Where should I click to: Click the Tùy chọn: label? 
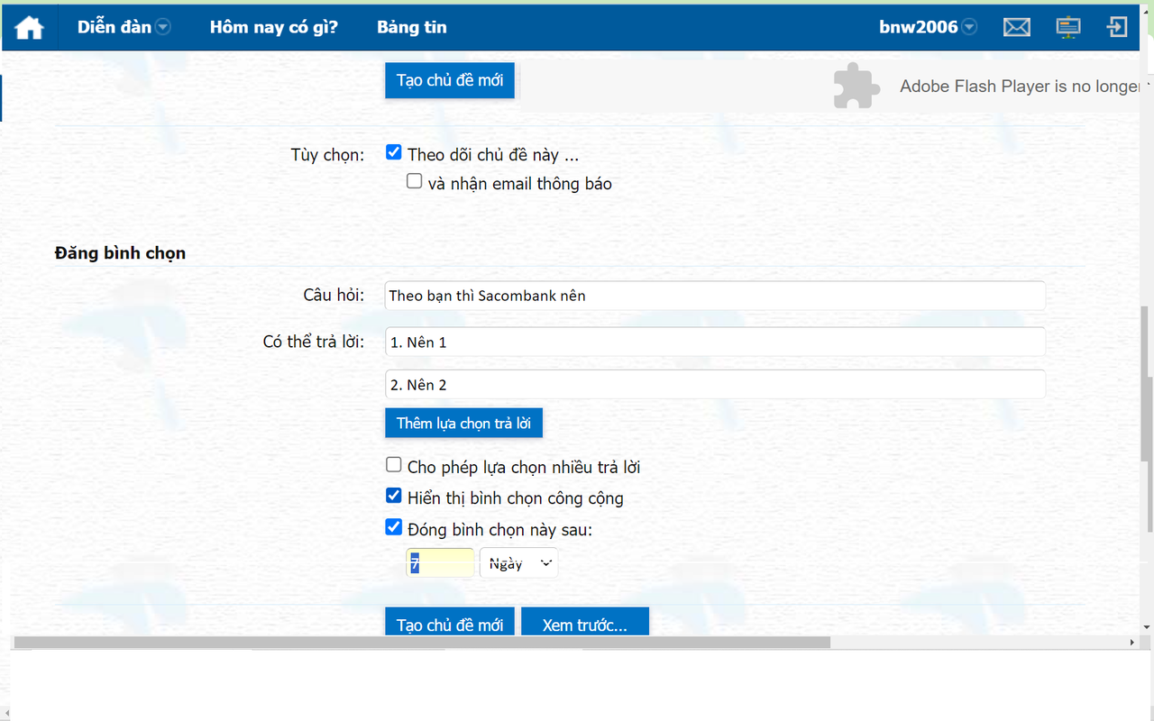(327, 155)
